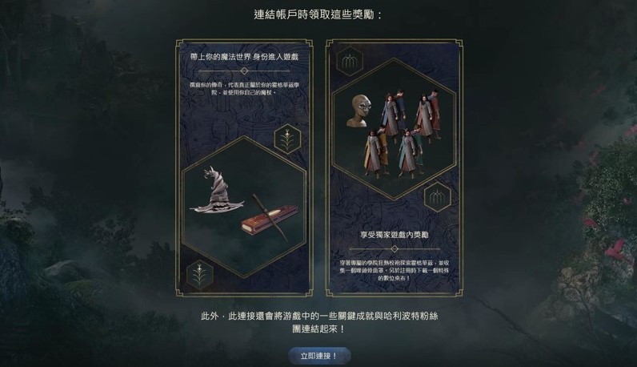Select the green-robed house fan figures
This screenshot has width=637, height=367.
point(411,153)
